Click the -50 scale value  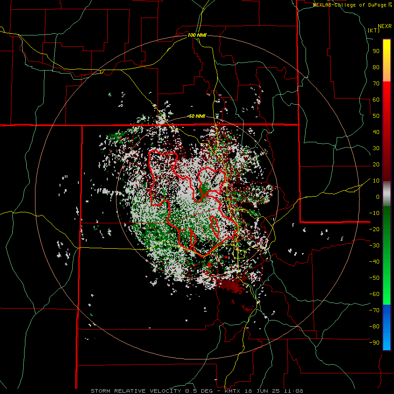pos(374,278)
